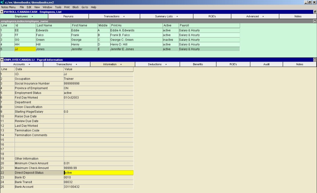Expand the Advanced tab menu
Viewport: 317px width, 193px height.
(263, 16)
